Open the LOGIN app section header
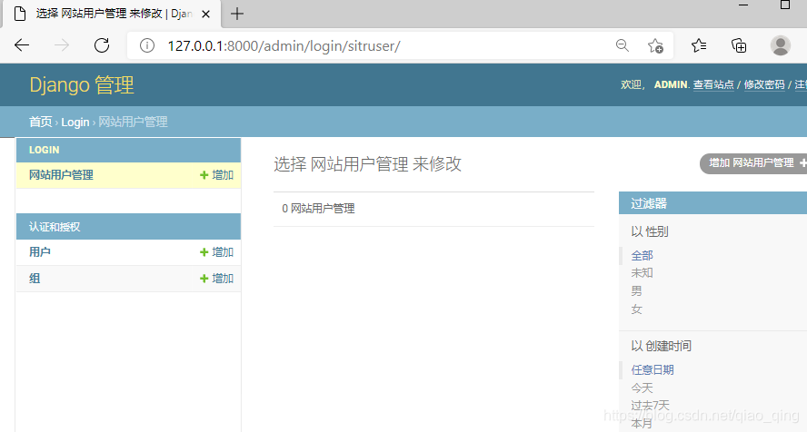Image resolution: width=807 pixels, height=432 pixels. pos(45,150)
